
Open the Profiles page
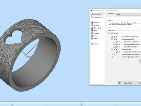tap(96, 44)
